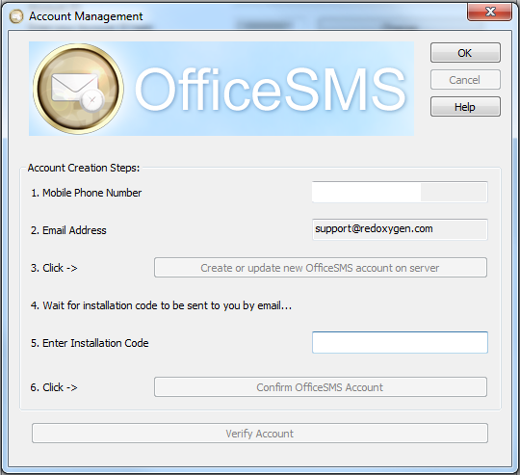Viewport: 520px width, 475px height.
Task: Click Confirm OfficeSMS Account button
Action: [321, 386]
